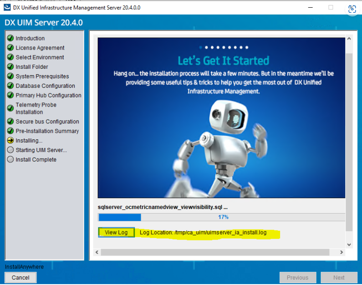Click the Database Configuration checkmark icon
Image resolution: width=362 pixels, height=285 pixels.
point(10,86)
